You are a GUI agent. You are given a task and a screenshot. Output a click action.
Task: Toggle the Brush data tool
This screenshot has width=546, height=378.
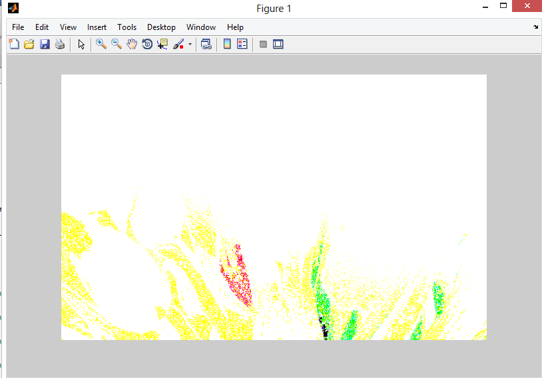click(x=178, y=44)
